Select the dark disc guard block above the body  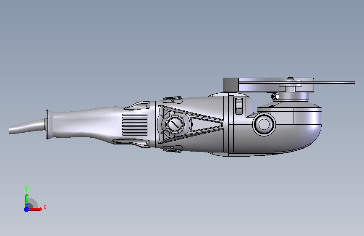coord(231,84)
